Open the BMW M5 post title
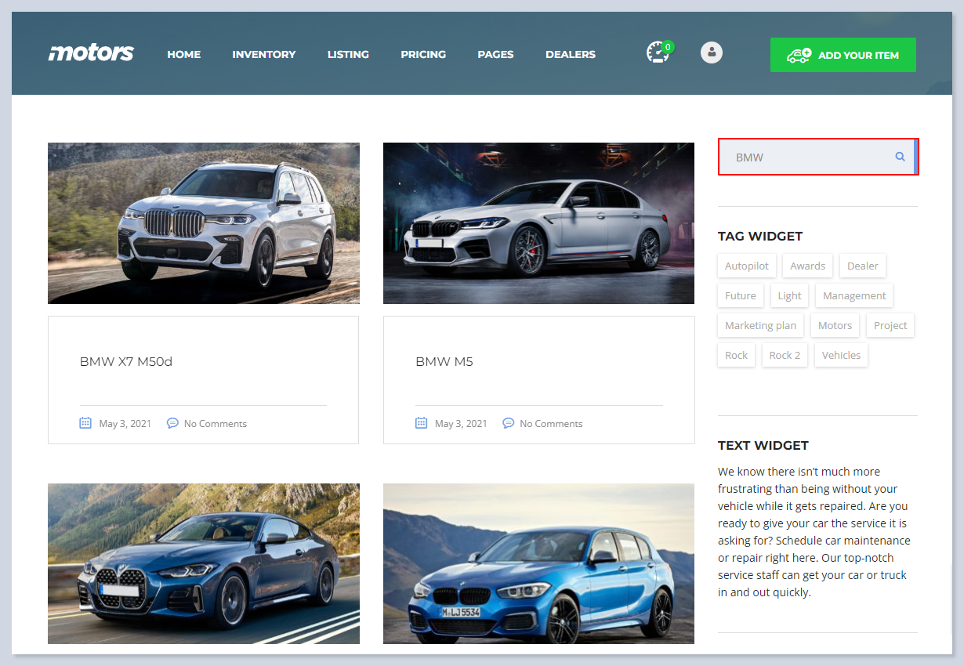 (x=444, y=361)
